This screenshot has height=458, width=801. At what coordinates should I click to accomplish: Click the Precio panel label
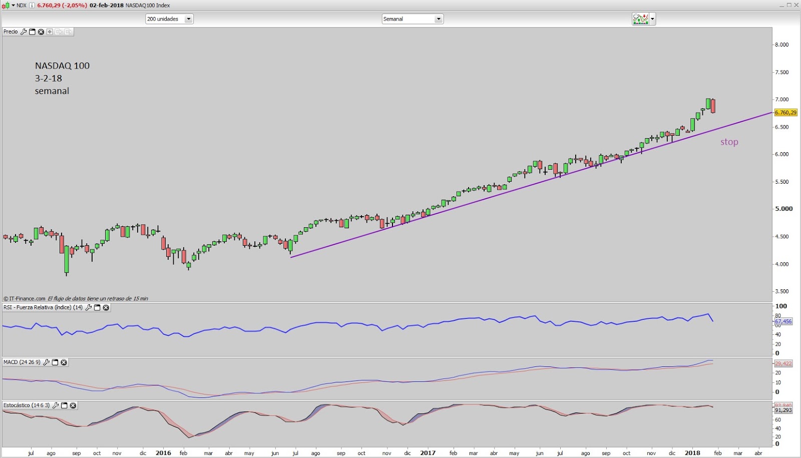(11, 32)
